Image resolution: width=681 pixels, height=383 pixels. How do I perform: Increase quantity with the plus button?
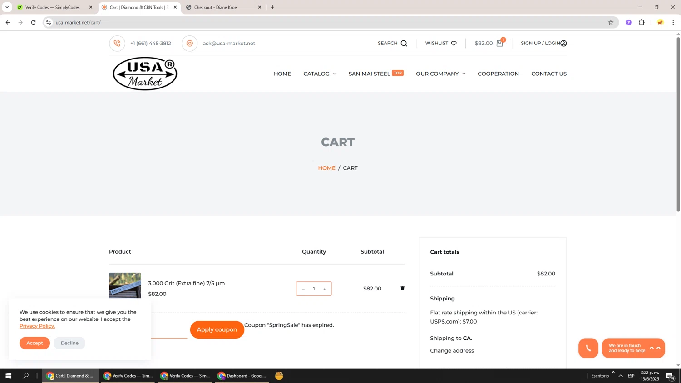[325, 289]
